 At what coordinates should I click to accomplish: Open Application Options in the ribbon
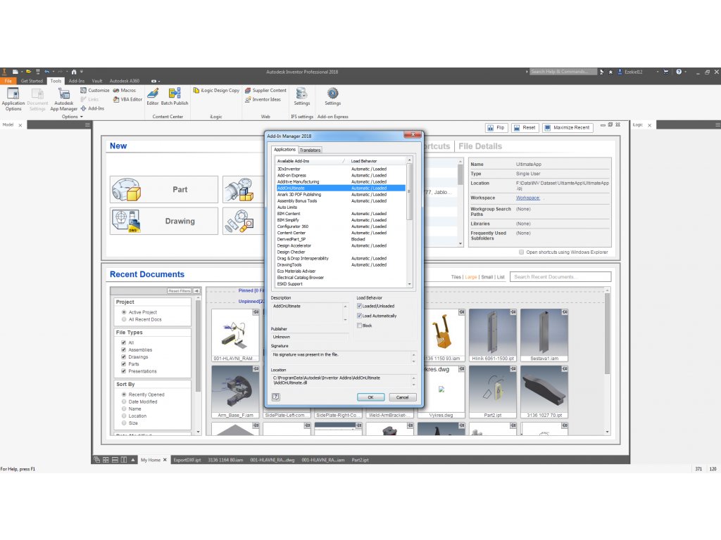pyautogui.click(x=13, y=99)
